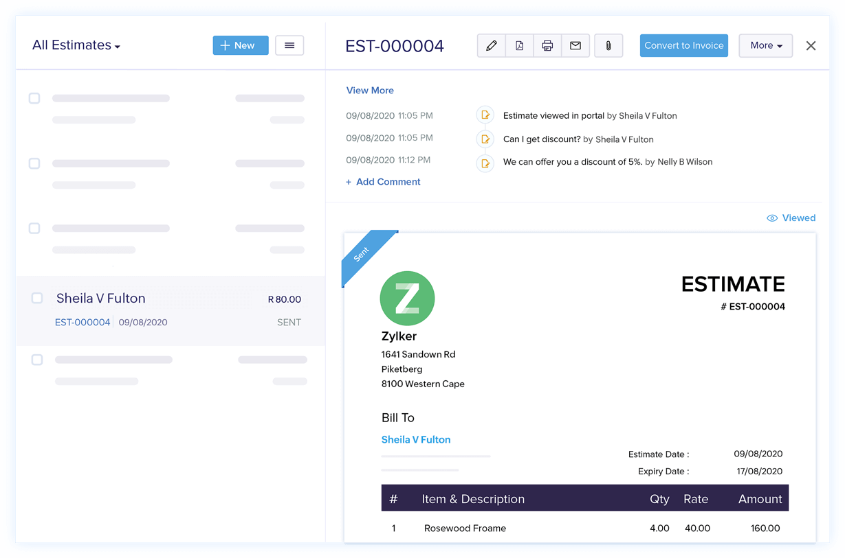The width and height of the screenshot is (845, 558).
Task: Click the Add Comment link
Action: click(383, 182)
